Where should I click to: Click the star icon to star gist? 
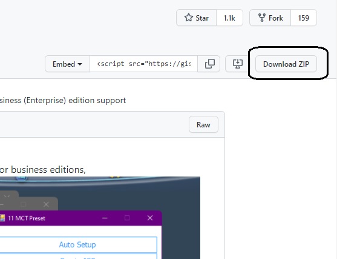pos(189,18)
